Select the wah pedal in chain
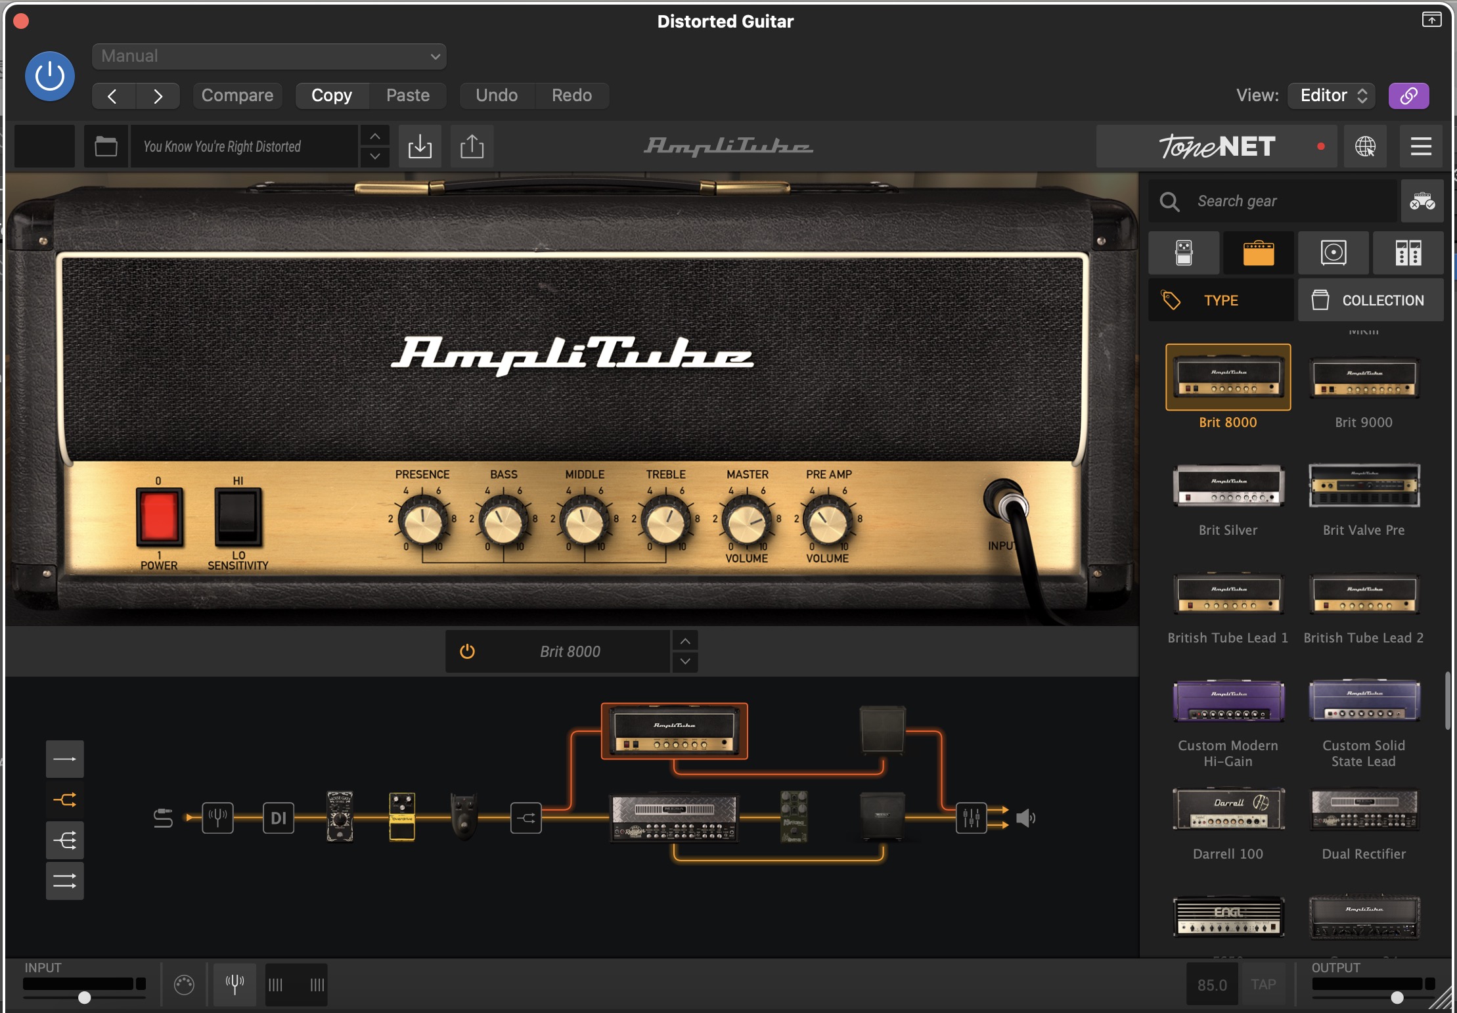 pyautogui.click(x=464, y=817)
